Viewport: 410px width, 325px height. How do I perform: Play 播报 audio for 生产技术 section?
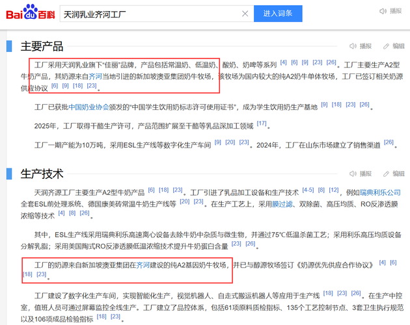click(361, 174)
